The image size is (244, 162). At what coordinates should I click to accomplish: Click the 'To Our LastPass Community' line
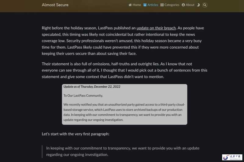[x=83, y=96]
